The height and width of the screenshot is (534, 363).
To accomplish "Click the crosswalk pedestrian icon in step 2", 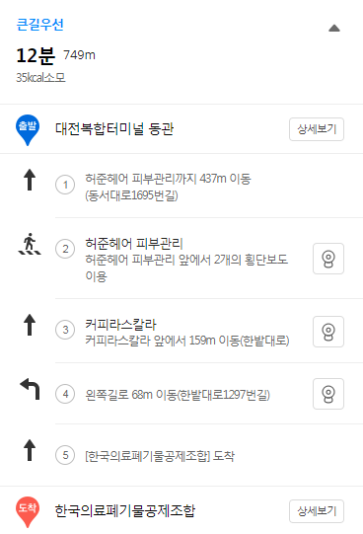I will coord(30,244).
